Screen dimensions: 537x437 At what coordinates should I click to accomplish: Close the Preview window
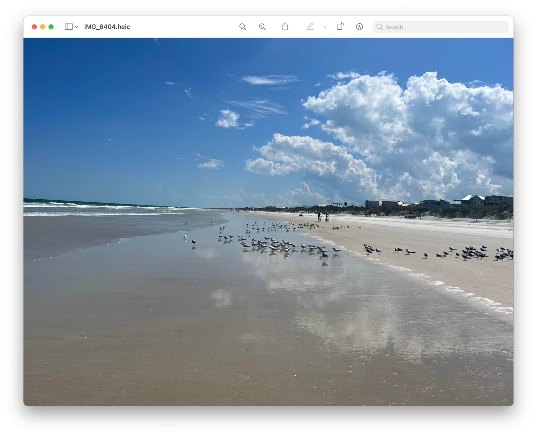tap(34, 27)
